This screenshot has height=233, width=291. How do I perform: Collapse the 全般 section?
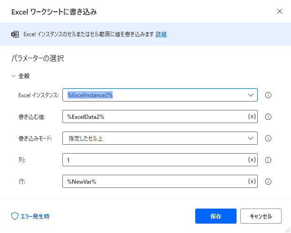coord(14,76)
